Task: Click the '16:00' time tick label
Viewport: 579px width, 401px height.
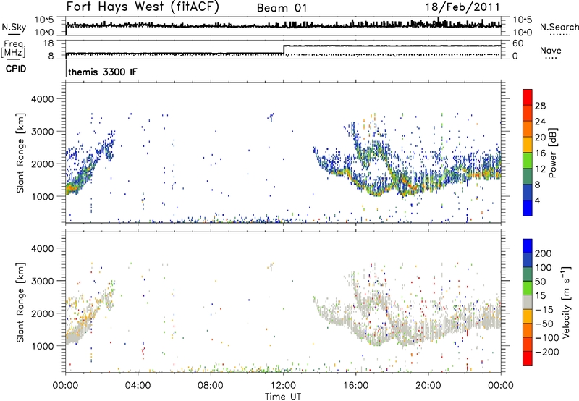Action: [355, 386]
